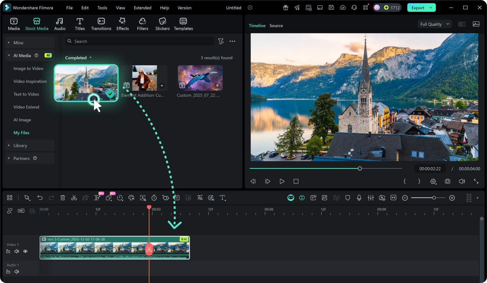Select the Split scissors tool on the timeline toolbar
The image size is (487, 283).
(x=74, y=197)
